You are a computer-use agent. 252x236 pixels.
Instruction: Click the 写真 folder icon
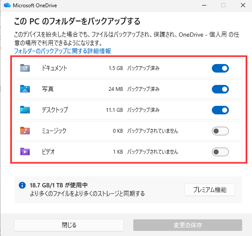coord(25,89)
